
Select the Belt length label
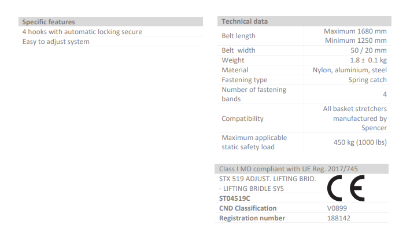pos(238,36)
